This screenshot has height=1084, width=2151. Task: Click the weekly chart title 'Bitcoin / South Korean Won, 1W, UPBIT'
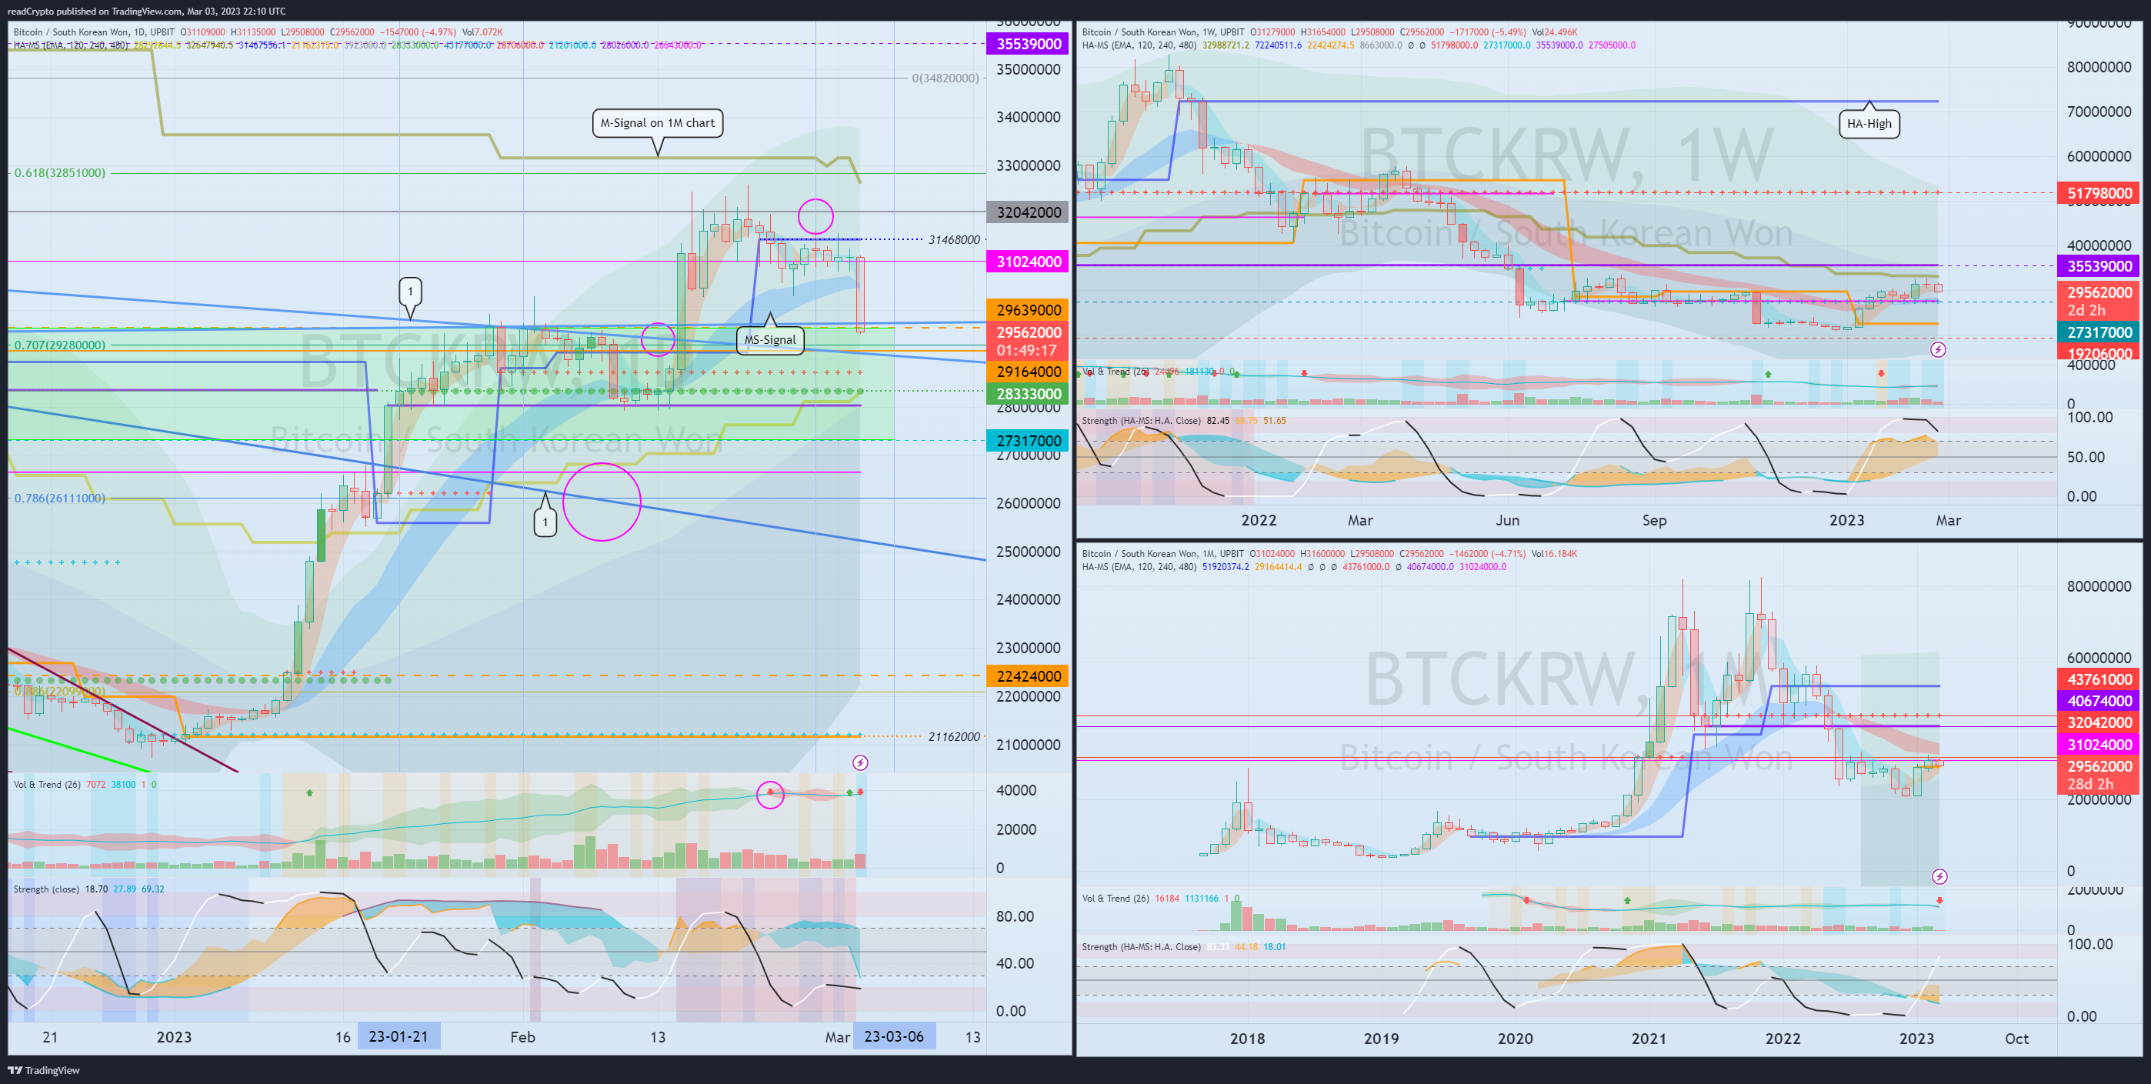1163,32
